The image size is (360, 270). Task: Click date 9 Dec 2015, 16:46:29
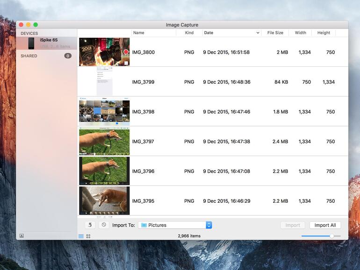click(227, 201)
